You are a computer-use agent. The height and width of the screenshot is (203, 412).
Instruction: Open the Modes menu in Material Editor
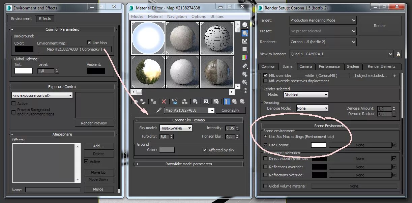click(137, 17)
